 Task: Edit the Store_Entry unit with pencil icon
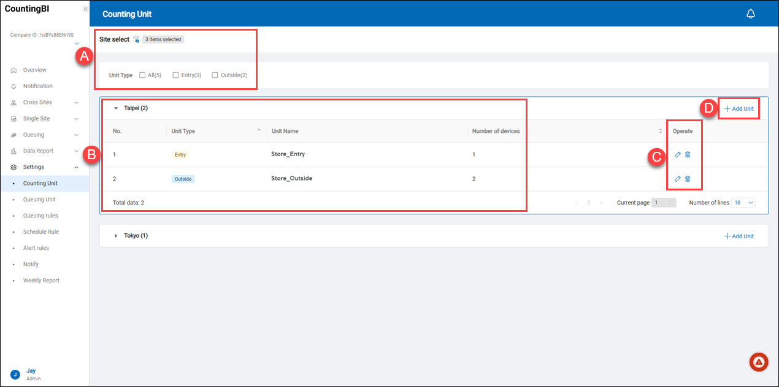(x=677, y=155)
